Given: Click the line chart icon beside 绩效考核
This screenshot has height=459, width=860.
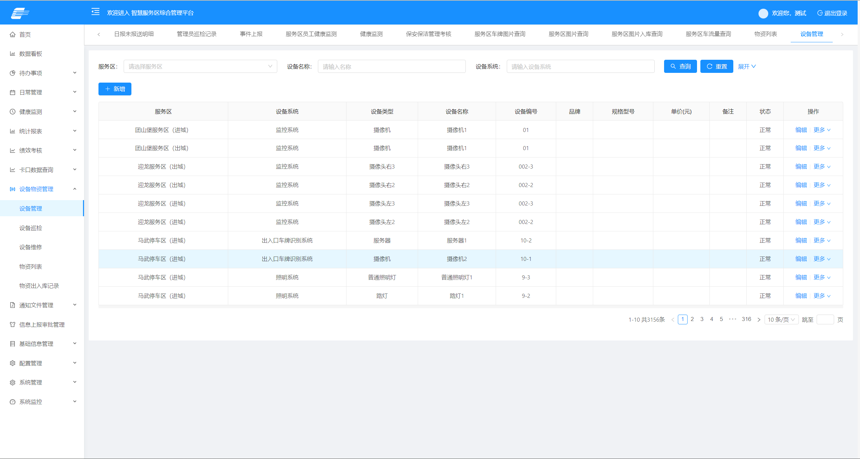Looking at the screenshot, I should pyautogui.click(x=12, y=150).
